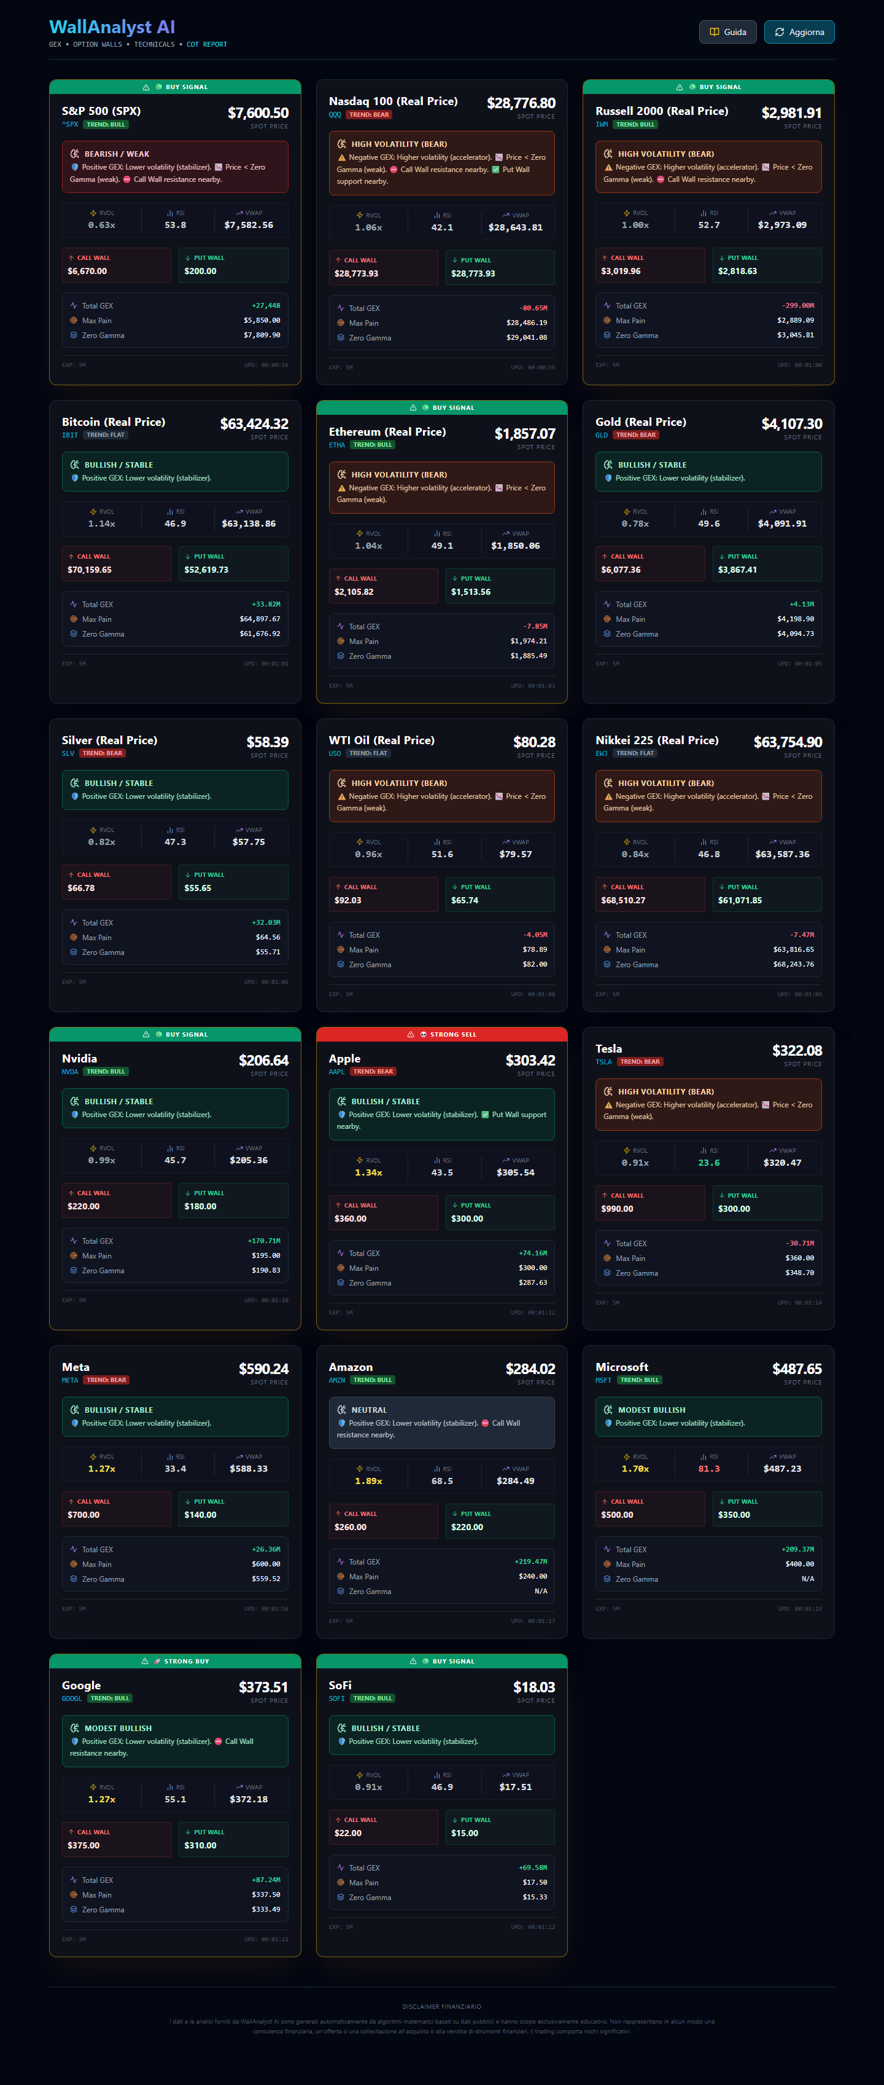Click Nvidia Total GEX value +170.71M
The width and height of the screenshot is (884, 2085).
tap(263, 1241)
